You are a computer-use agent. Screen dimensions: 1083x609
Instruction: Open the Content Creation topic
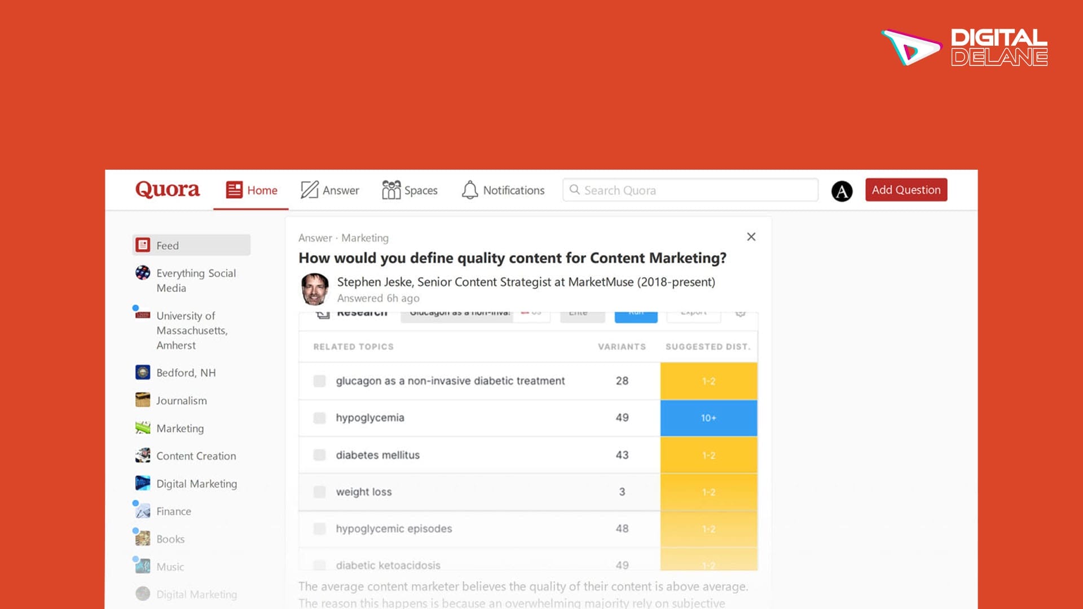[x=196, y=456]
